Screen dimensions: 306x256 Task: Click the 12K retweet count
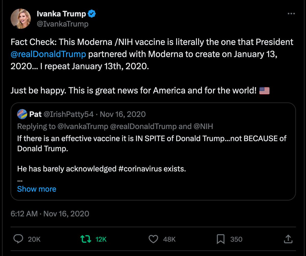pyautogui.click(x=101, y=239)
